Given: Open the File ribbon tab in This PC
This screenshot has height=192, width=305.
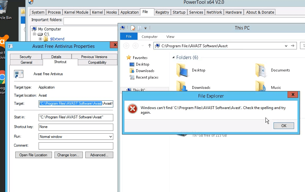Looking at the screenshot, I should [129, 36].
